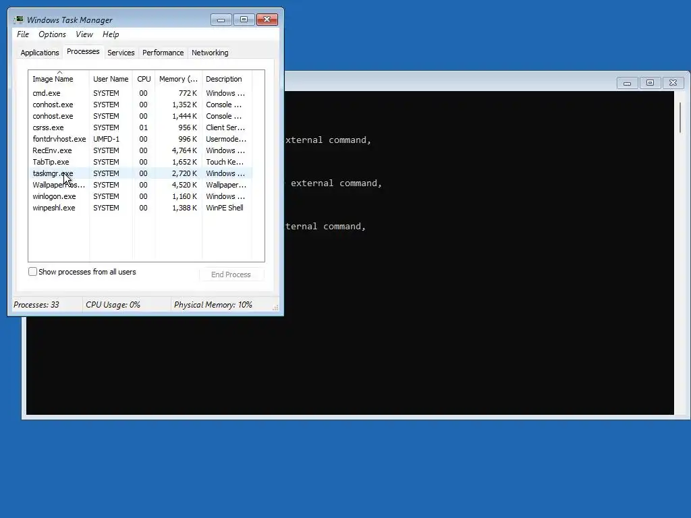Minimize the command prompt window
Image resolution: width=691 pixels, height=518 pixels.
627,83
